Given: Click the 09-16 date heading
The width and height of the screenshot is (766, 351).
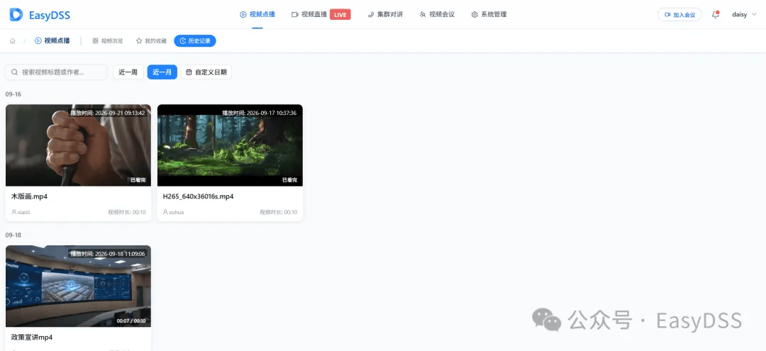Looking at the screenshot, I should coord(13,94).
